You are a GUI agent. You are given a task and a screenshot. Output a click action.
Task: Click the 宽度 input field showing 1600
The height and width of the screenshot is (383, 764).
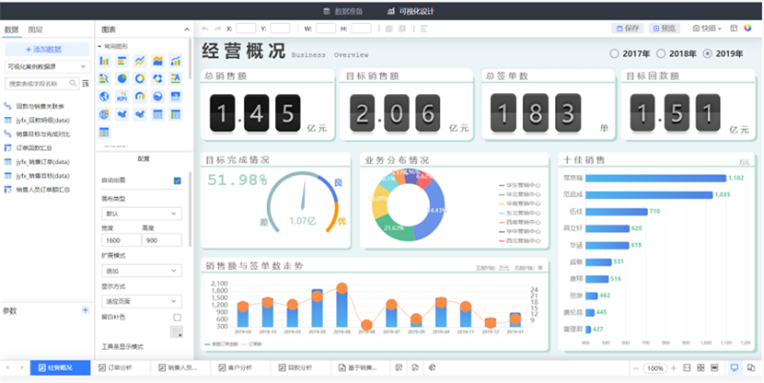coord(116,240)
